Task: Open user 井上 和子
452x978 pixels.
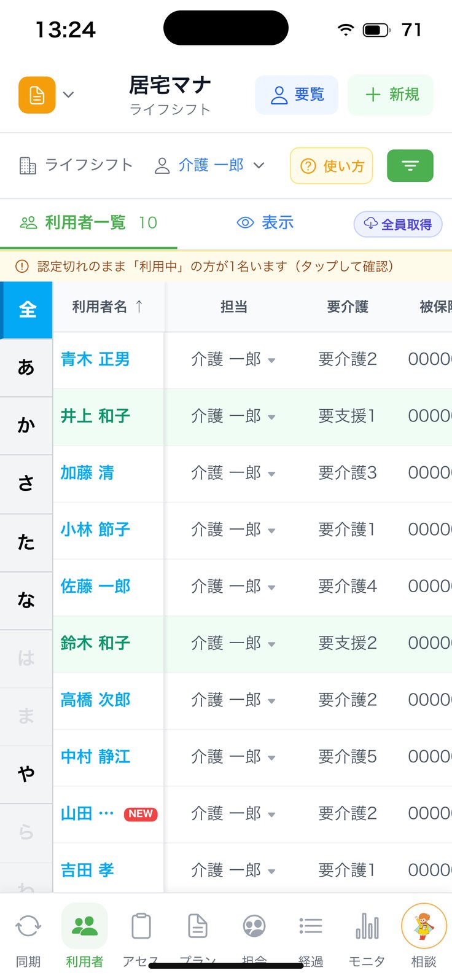Action: coord(95,416)
